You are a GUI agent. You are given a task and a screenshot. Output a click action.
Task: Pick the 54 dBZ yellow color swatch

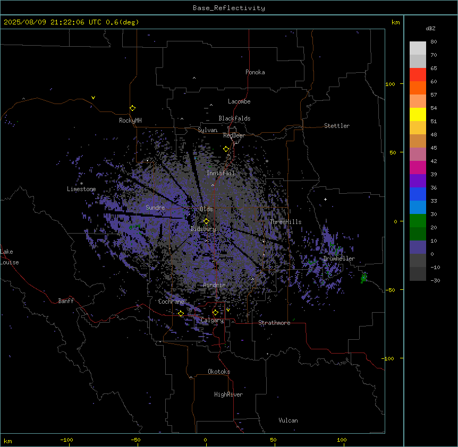418,114
